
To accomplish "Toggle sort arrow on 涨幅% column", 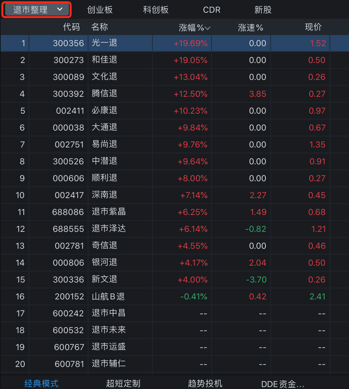I will point(208,28).
